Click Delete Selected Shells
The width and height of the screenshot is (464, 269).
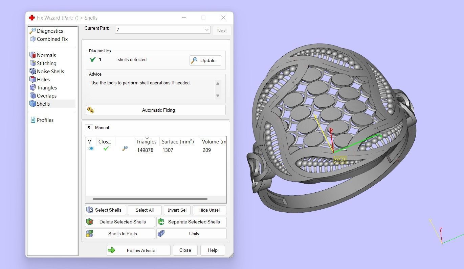(120, 222)
